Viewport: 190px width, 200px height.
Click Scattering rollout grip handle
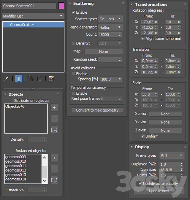(x=123, y=4)
